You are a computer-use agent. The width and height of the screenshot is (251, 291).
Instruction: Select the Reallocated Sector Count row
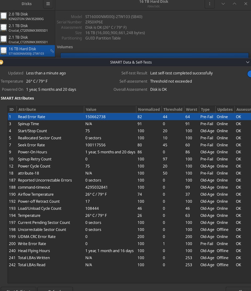click(x=129, y=138)
